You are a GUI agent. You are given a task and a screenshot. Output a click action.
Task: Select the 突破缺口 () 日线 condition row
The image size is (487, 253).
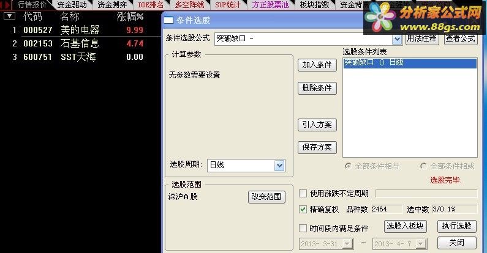click(410, 63)
